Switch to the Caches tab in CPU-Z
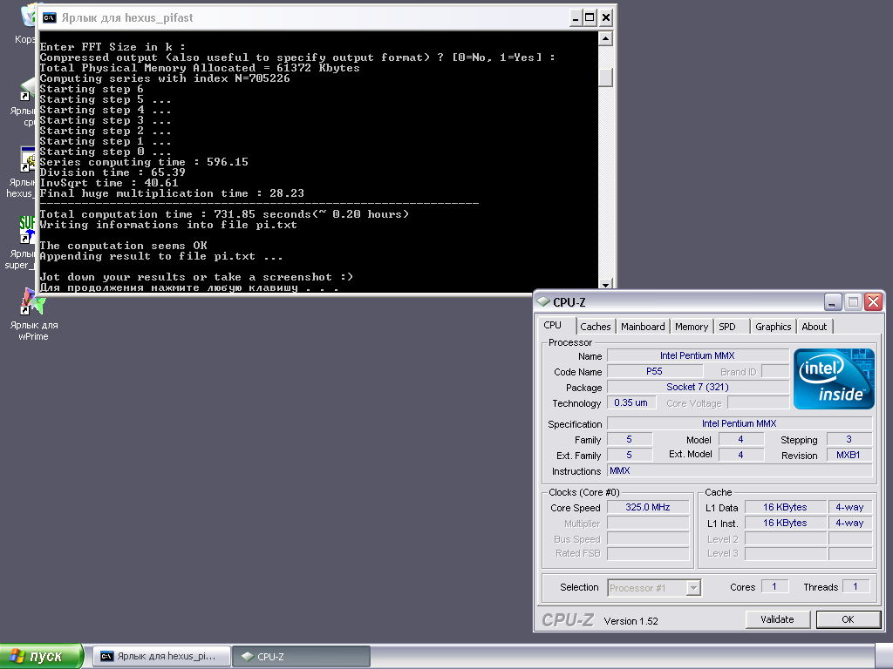Image resolution: width=893 pixels, height=669 pixels. click(x=595, y=327)
